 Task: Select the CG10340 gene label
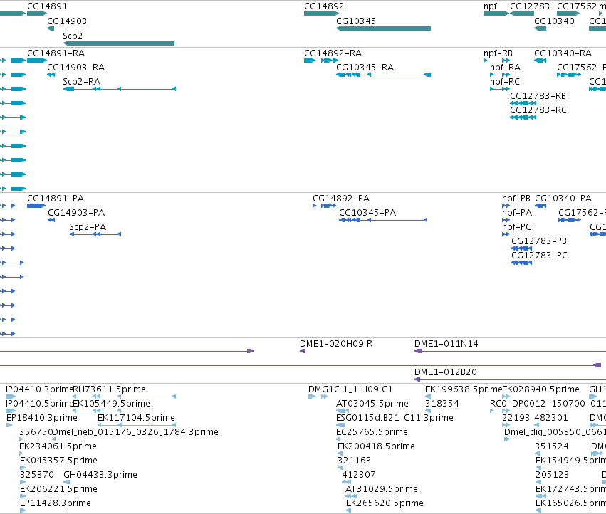(x=554, y=21)
